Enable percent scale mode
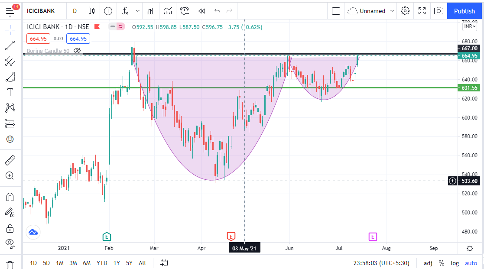Image resolution: width=484 pixels, height=269 pixels. [x=442, y=263]
